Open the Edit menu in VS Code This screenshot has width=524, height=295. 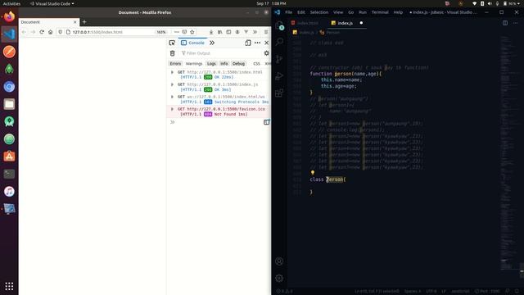301,12
